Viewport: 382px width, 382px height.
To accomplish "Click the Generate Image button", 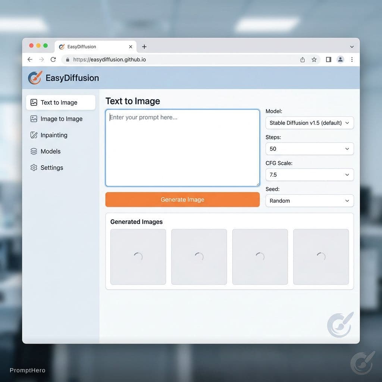I will point(182,200).
